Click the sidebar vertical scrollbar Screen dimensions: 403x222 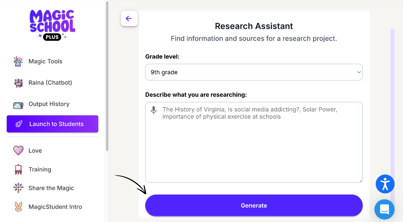pyautogui.click(x=107, y=76)
